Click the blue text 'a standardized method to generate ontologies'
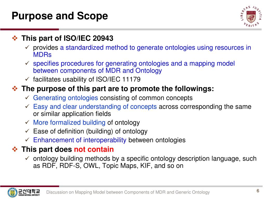This screenshot has width=266, height=199. coord(128,48)
